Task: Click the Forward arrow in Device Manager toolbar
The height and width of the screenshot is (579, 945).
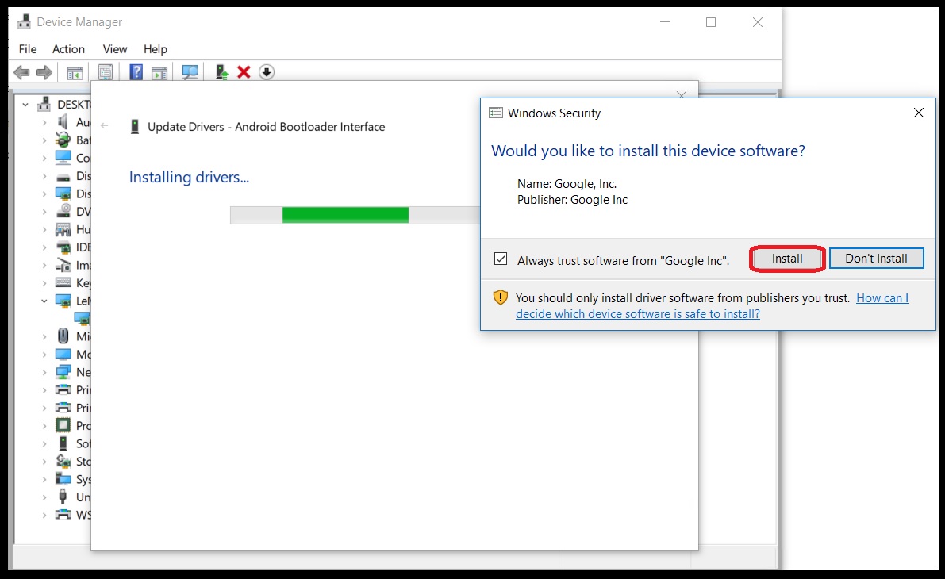Action: point(44,72)
